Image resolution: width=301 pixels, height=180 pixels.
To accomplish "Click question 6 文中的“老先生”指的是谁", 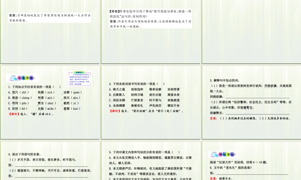I will 231,168.
